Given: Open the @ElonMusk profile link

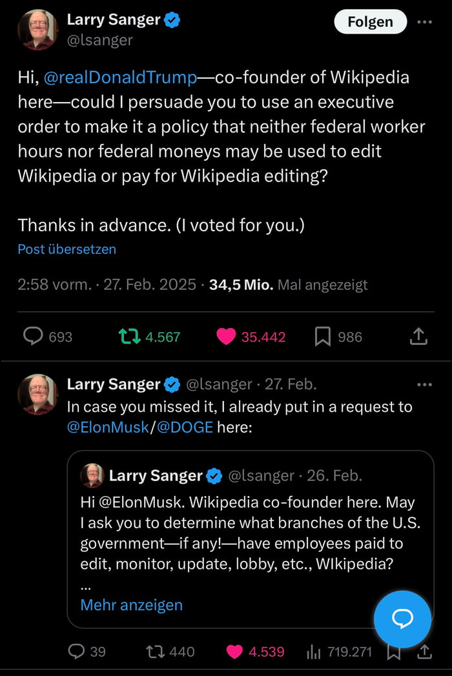Looking at the screenshot, I should [108, 427].
